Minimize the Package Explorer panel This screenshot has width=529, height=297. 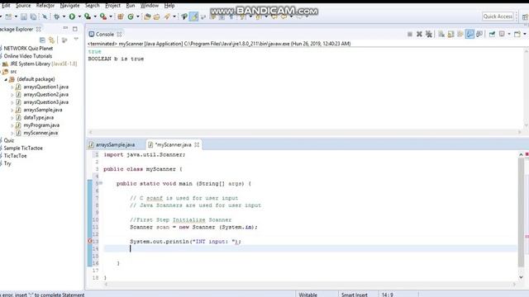65,28
